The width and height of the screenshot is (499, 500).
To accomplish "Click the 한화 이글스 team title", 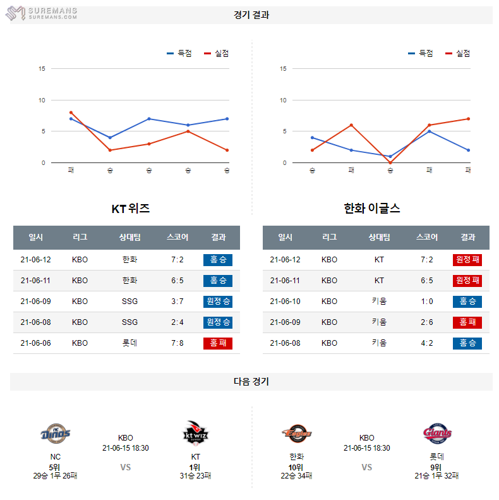I will [x=372, y=209].
